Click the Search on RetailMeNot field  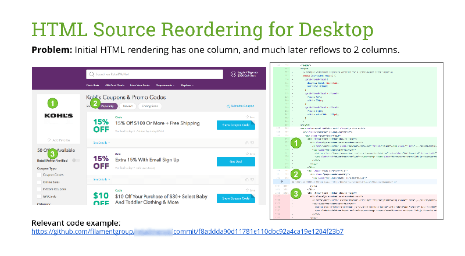click(x=155, y=74)
